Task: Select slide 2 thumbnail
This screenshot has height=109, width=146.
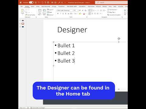Action: tap(23, 24)
